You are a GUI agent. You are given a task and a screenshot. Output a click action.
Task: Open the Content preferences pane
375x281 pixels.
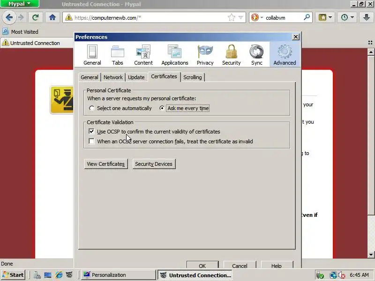coord(143,54)
